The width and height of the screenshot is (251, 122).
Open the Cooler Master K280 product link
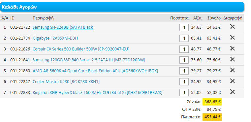(x=66, y=82)
